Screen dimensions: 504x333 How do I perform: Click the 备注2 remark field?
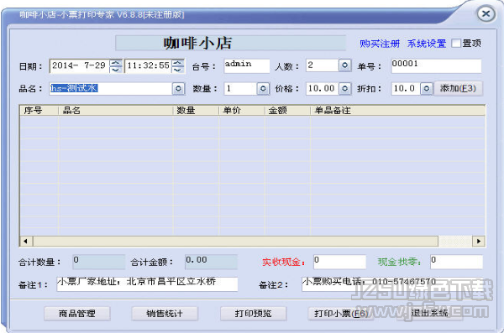[392, 284]
